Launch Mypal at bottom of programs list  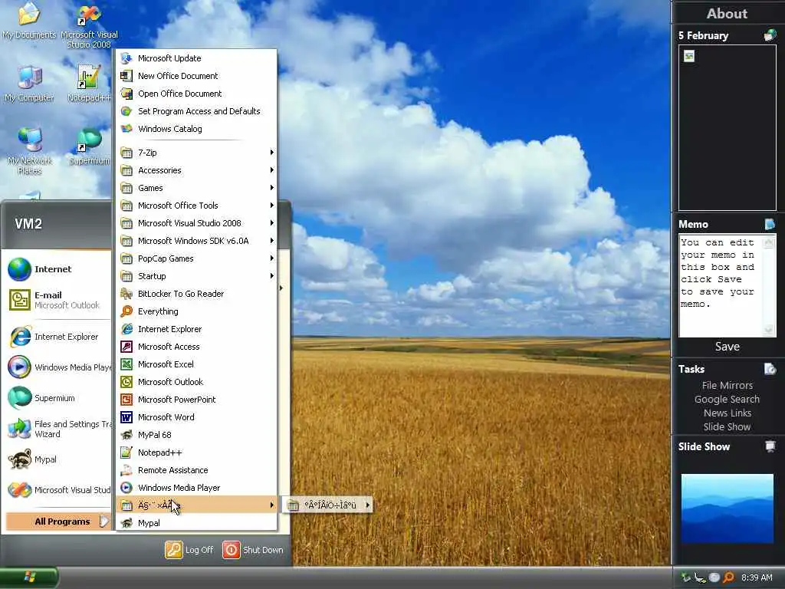click(196, 523)
